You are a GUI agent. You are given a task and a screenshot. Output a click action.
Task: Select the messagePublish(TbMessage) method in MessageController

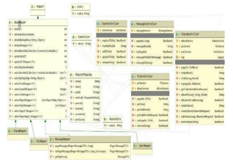(152, 57)
